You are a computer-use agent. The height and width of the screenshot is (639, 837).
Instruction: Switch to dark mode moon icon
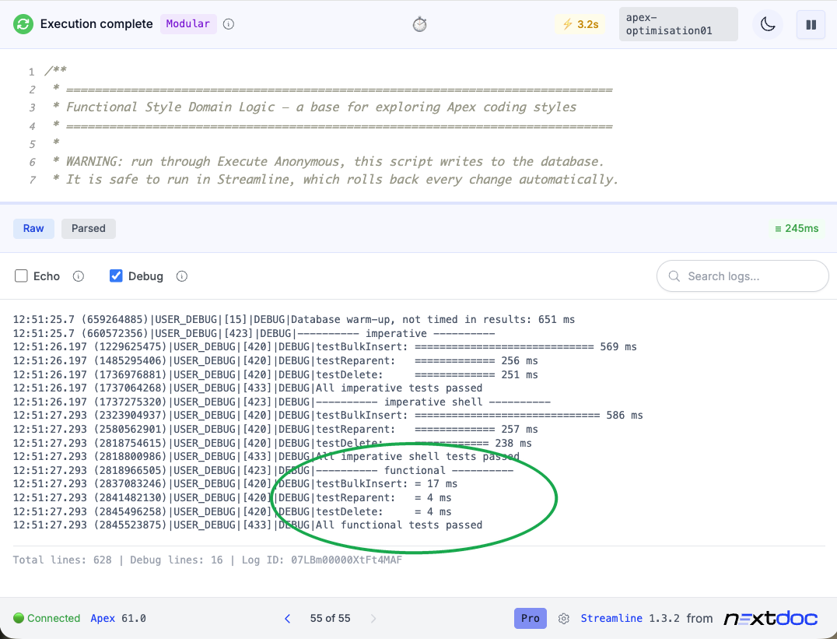coord(768,24)
